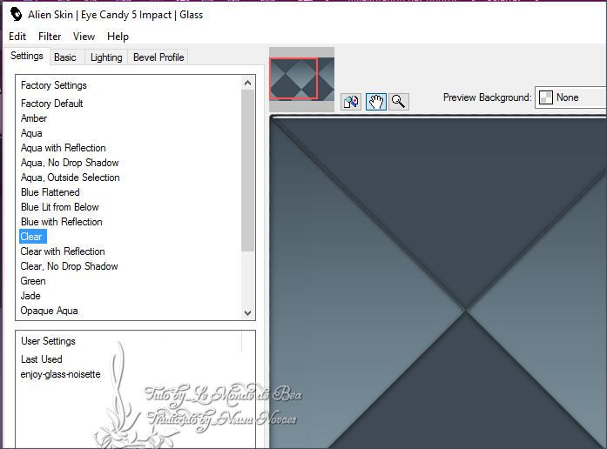Image resolution: width=607 pixels, height=449 pixels.
Task: Select the Blue Flattened preset
Action: [51, 192]
